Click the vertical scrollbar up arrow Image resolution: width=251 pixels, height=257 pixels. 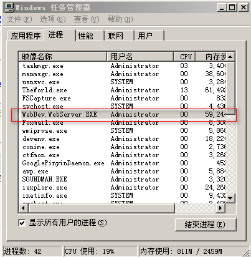pyautogui.click(x=230, y=57)
